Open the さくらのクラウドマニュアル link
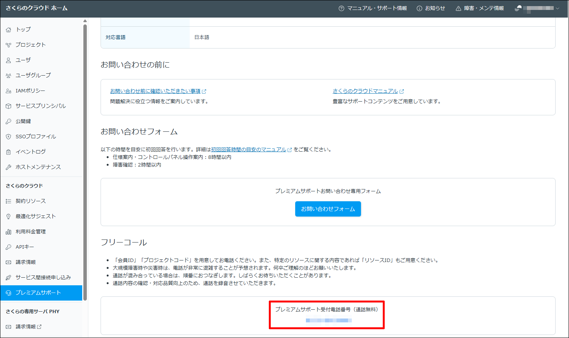 coord(365,91)
